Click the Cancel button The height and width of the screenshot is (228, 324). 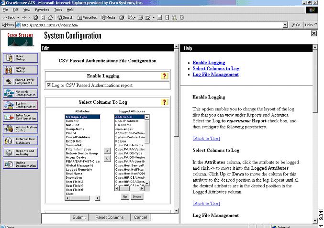140,217
